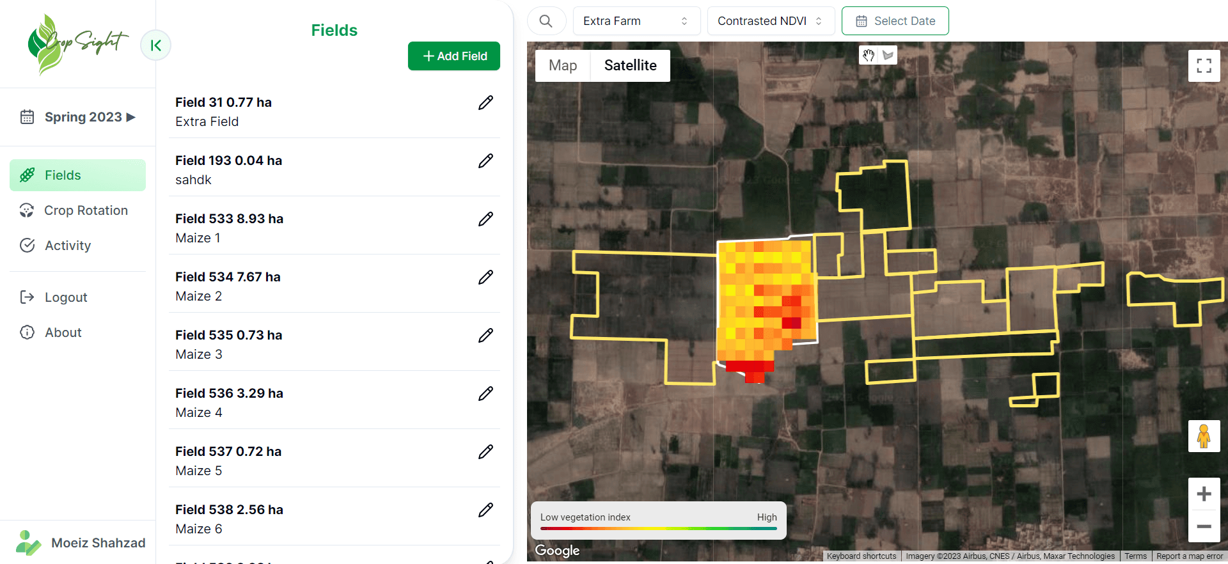Edit Field 193 with the pencil icon
The width and height of the screenshot is (1228, 564).
(x=485, y=161)
